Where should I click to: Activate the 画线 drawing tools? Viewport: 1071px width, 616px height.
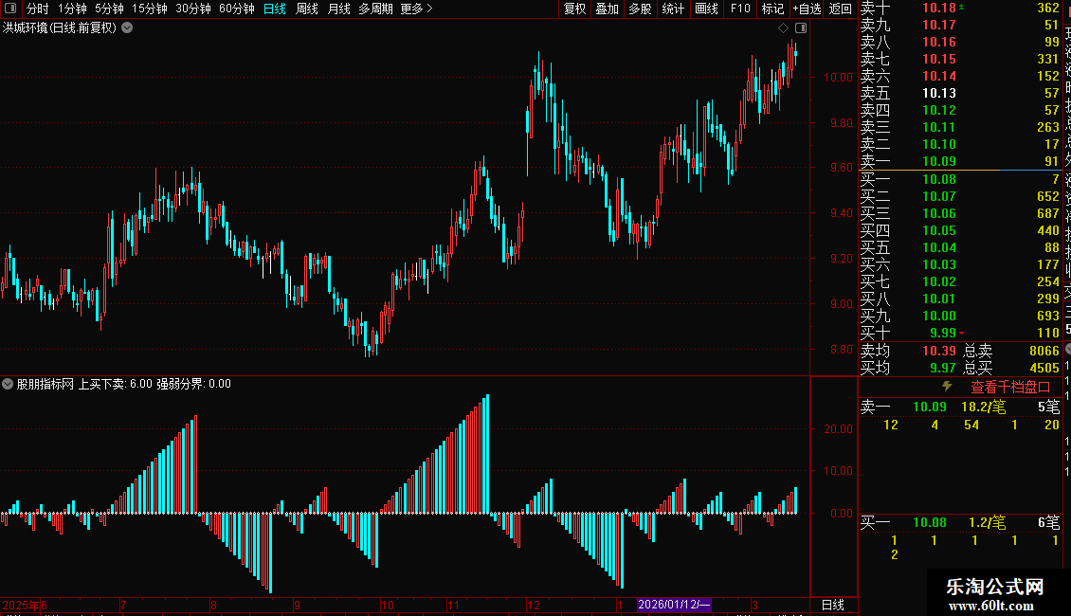[706, 9]
